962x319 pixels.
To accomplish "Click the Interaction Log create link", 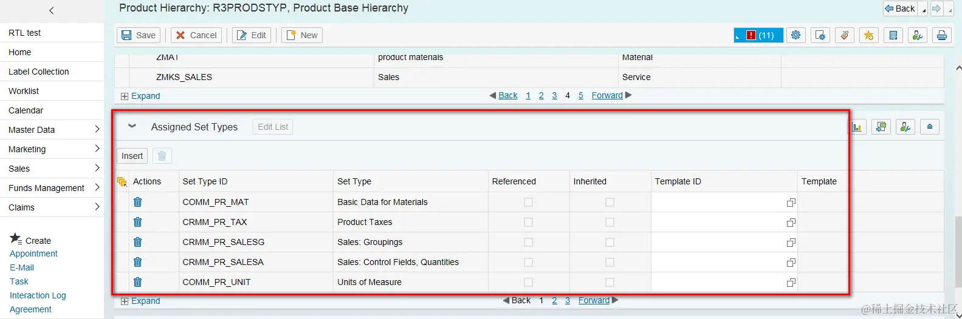I will pyautogui.click(x=38, y=295).
